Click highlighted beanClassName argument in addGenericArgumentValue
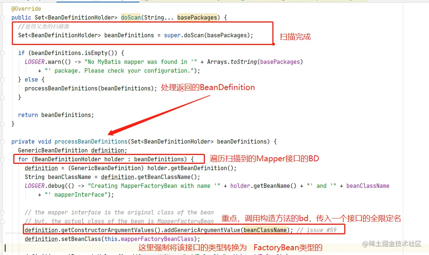The height and width of the screenshot is (255, 429). tap(265, 230)
